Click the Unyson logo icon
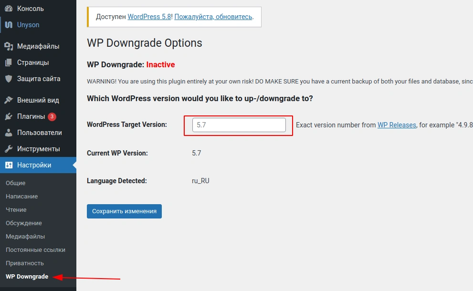 point(9,25)
